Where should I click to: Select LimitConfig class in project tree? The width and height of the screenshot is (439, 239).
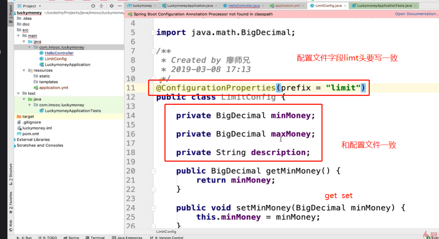pyautogui.click(x=56, y=59)
